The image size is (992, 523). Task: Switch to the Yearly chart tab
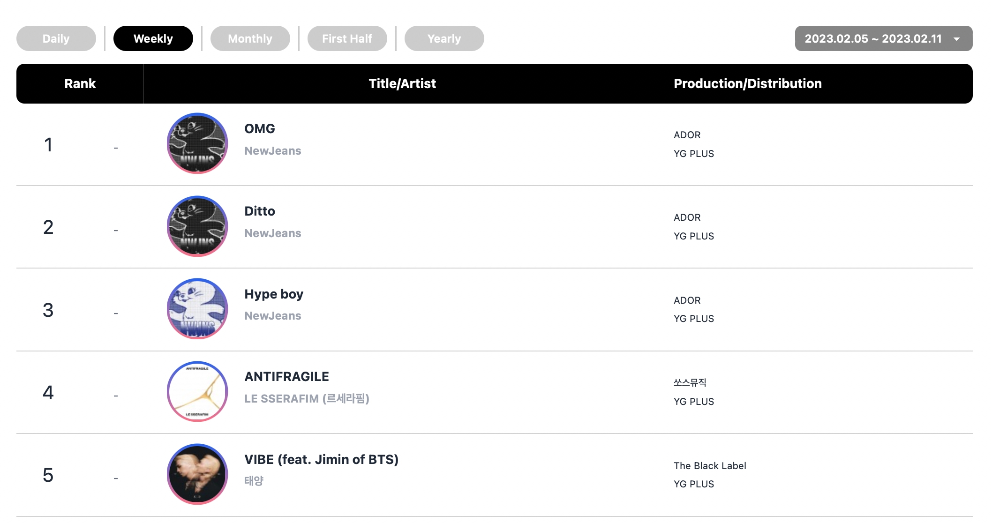tap(444, 38)
